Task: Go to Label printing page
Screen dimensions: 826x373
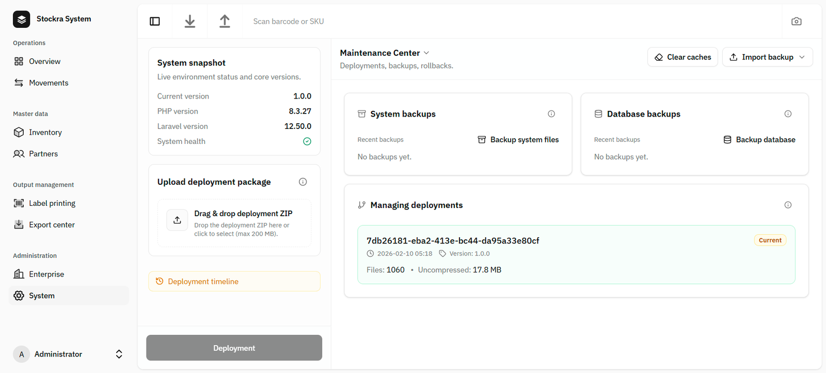Action: click(52, 203)
